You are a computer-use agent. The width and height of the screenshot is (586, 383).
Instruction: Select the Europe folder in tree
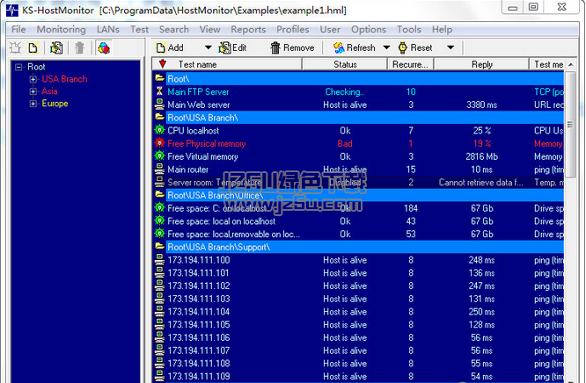pyautogui.click(x=55, y=104)
